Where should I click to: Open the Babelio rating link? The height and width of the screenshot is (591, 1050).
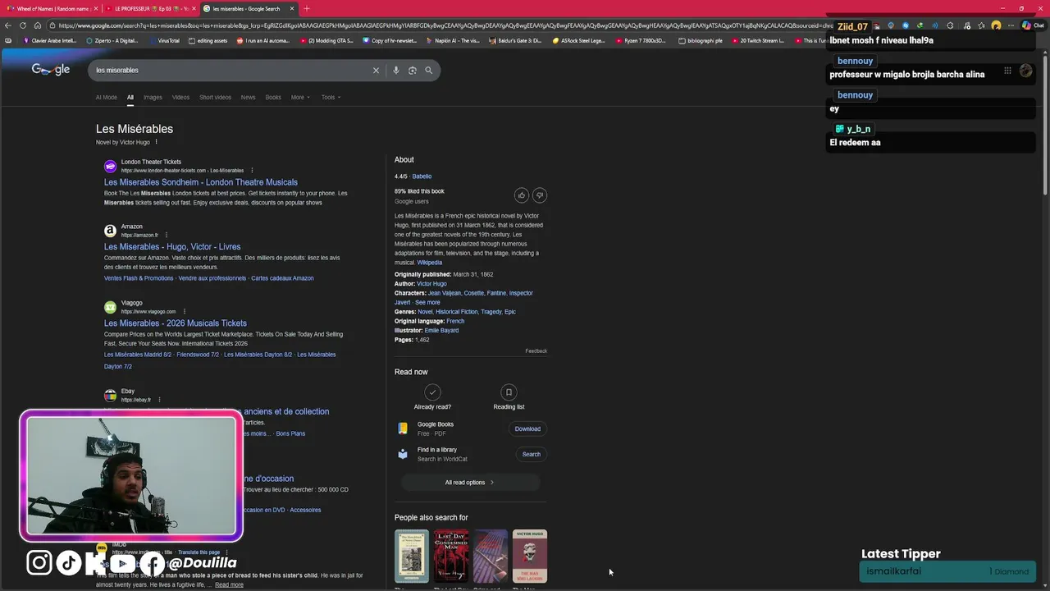coord(422,176)
